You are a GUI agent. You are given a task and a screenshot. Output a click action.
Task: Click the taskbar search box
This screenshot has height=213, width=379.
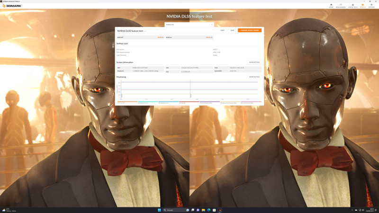[176, 210]
